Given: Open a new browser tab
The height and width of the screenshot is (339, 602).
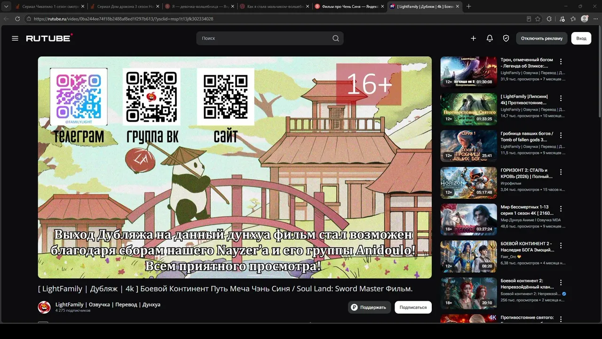Looking at the screenshot, I should [x=468, y=6].
